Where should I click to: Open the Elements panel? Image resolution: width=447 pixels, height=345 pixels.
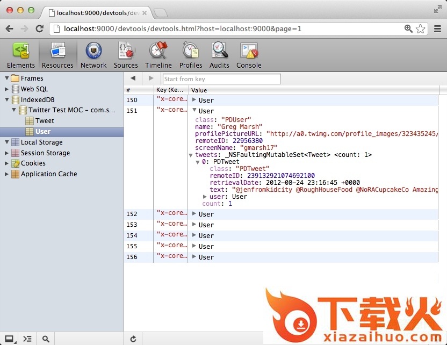pyautogui.click(x=20, y=55)
